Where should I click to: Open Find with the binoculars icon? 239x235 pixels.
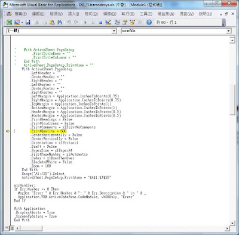59,22
